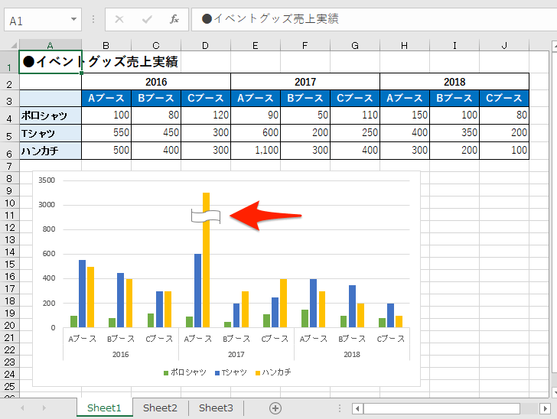The width and height of the screenshot is (557, 419).
Task: Select column E header
Action: [x=255, y=45]
